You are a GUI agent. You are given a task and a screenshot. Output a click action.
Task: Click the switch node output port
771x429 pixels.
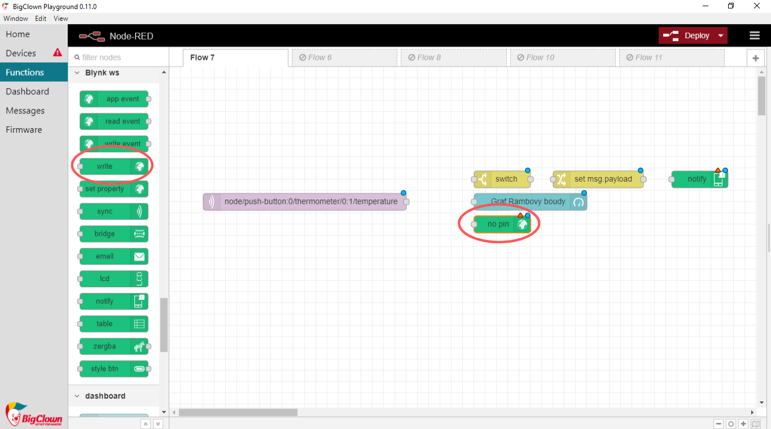[x=531, y=180]
